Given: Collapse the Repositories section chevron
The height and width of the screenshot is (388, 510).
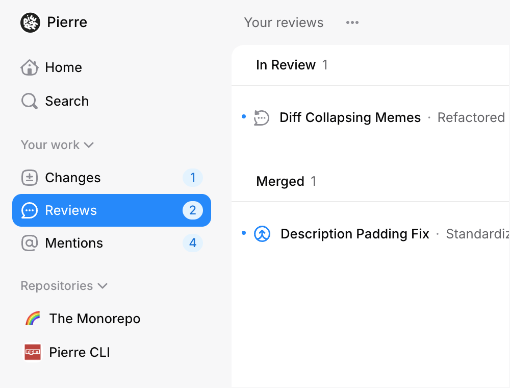Looking at the screenshot, I should click(103, 286).
